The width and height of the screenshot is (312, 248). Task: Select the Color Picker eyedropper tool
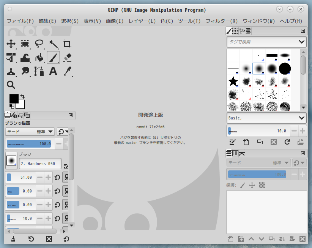tap(67, 71)
